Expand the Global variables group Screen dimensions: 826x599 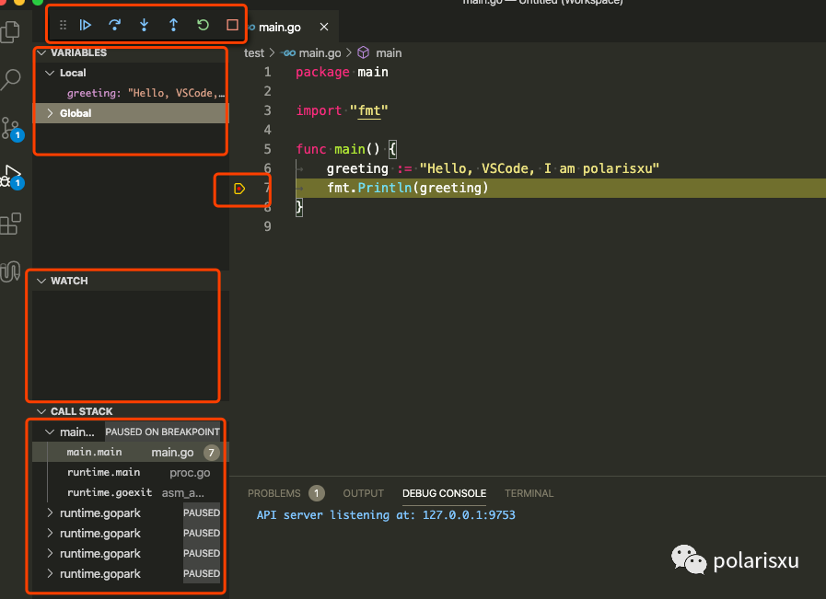(51, 112)
